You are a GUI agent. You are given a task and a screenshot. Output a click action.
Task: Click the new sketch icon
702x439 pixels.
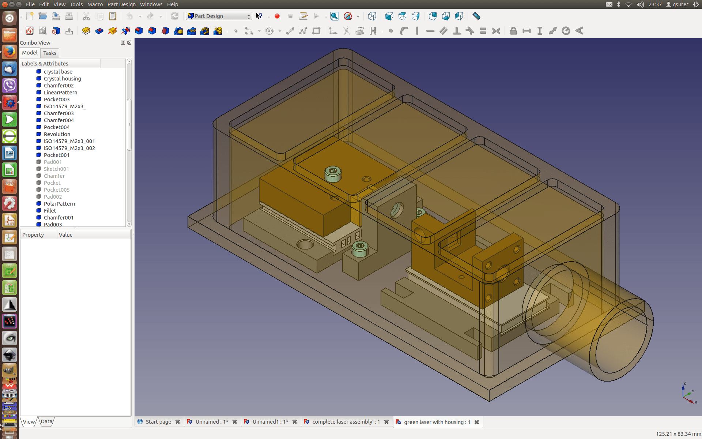coord(30,31)
